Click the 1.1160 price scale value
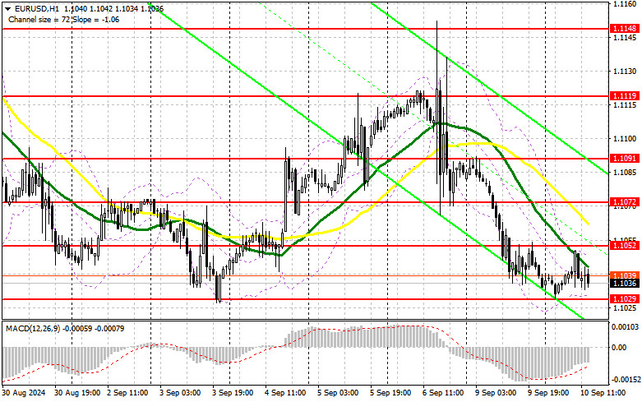Screen dimensions: 642x402 [625, 3]
